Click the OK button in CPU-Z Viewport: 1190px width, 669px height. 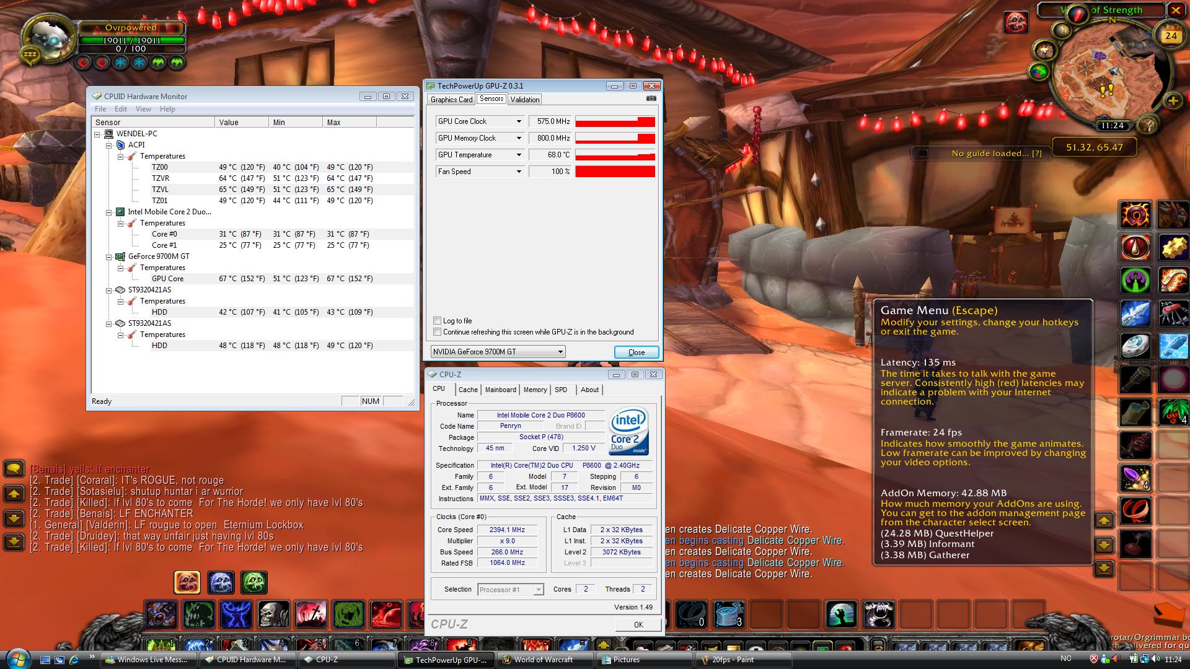point(638,624)
